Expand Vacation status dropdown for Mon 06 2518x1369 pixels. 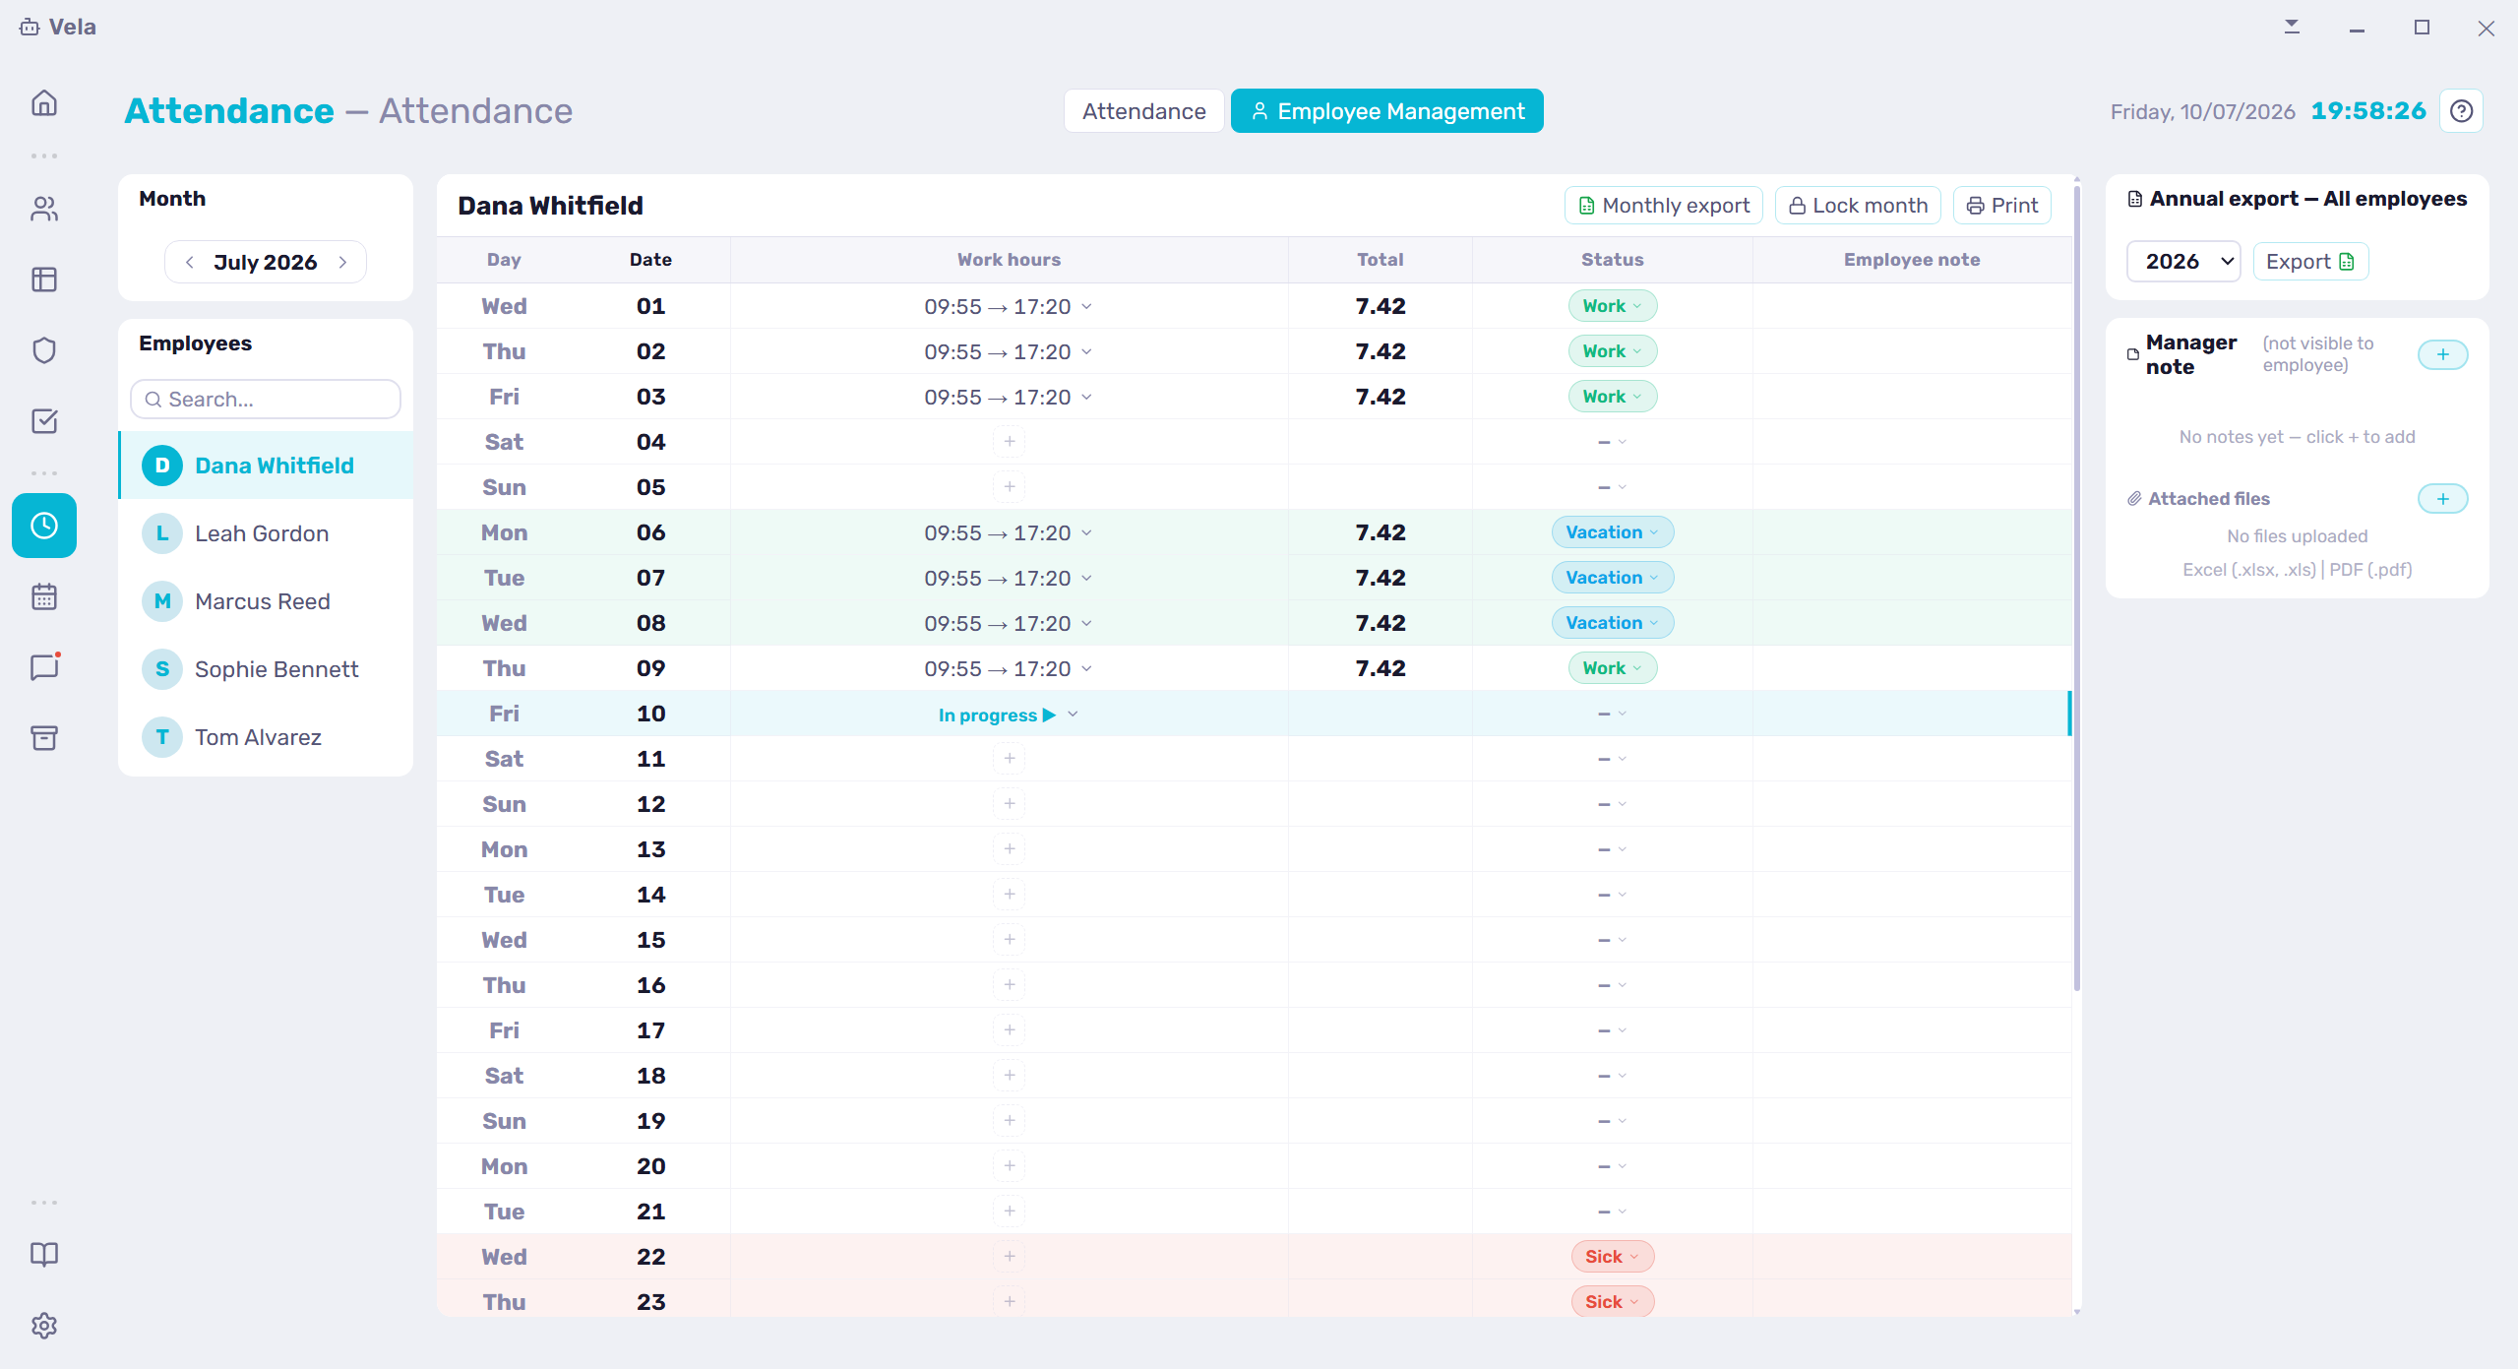(1613, 532)
